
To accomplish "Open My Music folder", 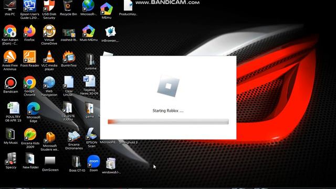I will [x=10, y=136].
